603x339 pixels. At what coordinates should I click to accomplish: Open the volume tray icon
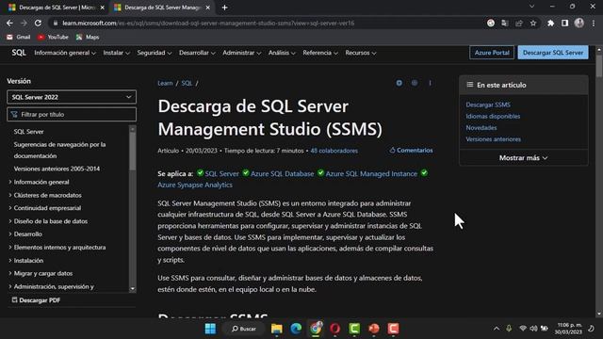533,329
